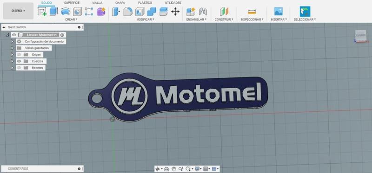Collapse the Llavero Motomel v1 root node
Viewport: 372px width, 173px height.
tap(7, 35)
